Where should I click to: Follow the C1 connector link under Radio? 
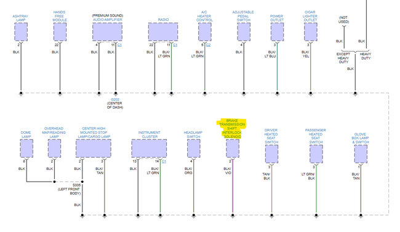(x=175, y=45)
